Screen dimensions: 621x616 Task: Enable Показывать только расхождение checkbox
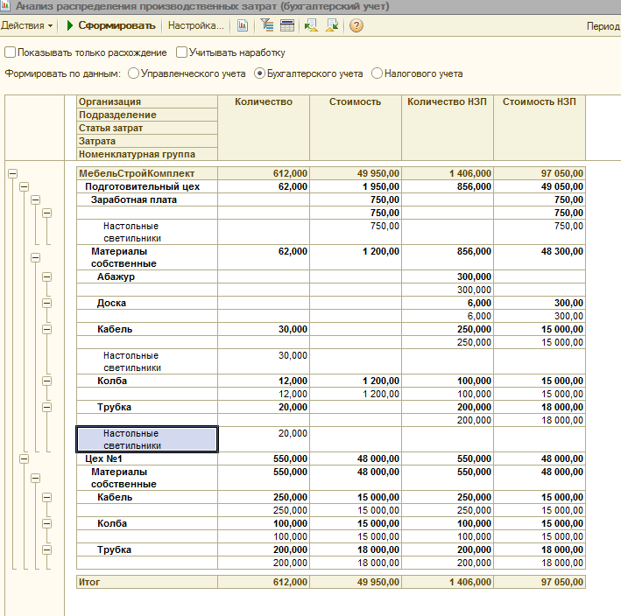(10, 52)
